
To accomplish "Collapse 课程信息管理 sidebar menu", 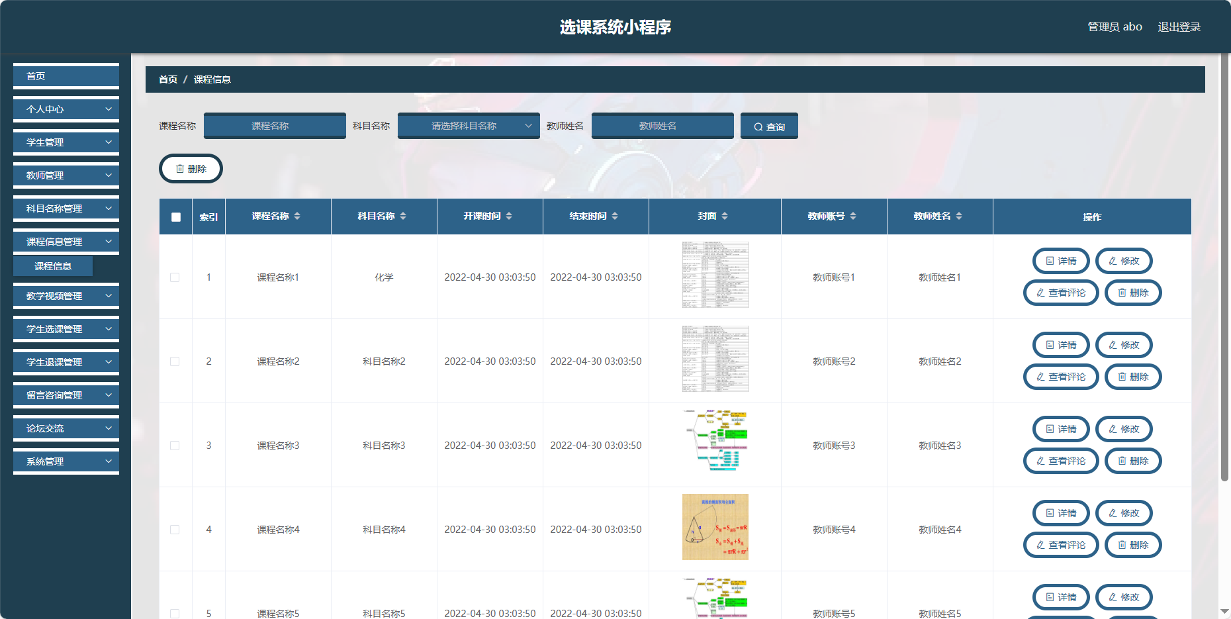I will (x=66, y=242).
